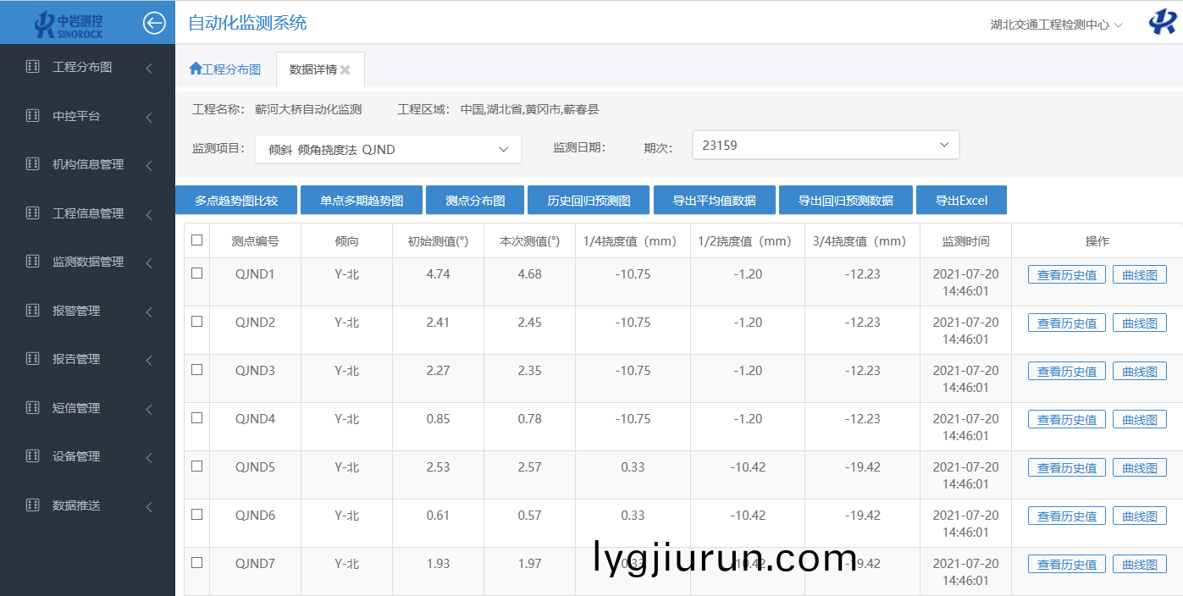
Task: Click the 设备管理 sidebar icon
Action: click(33, 456)
